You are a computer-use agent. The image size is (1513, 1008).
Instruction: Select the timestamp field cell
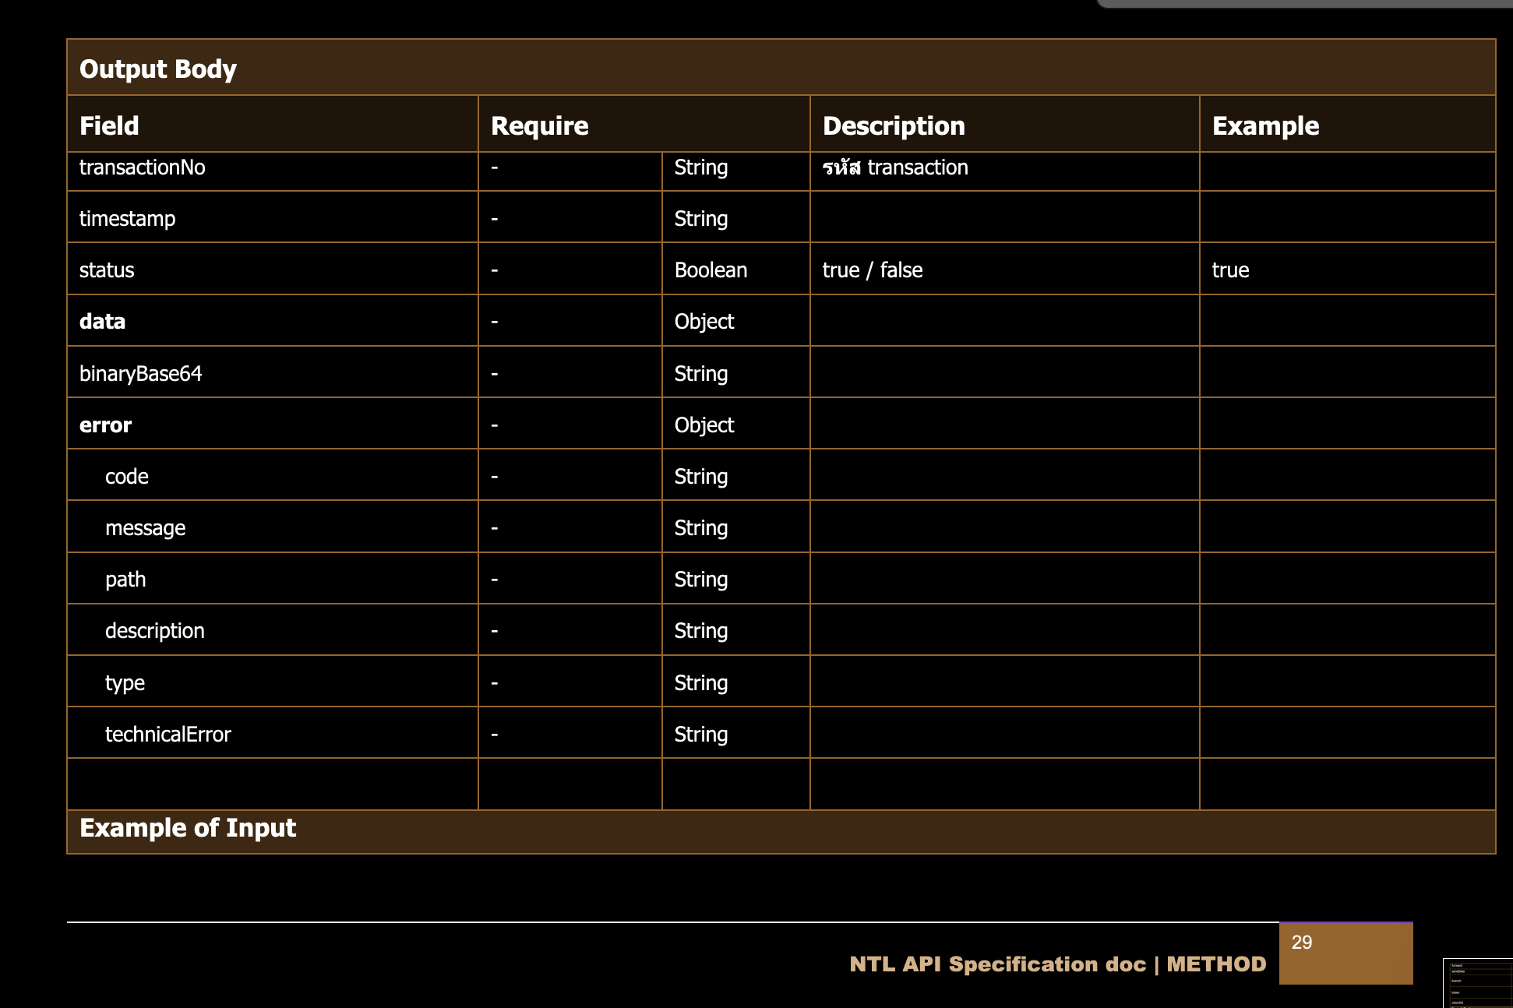click(127, 219)
